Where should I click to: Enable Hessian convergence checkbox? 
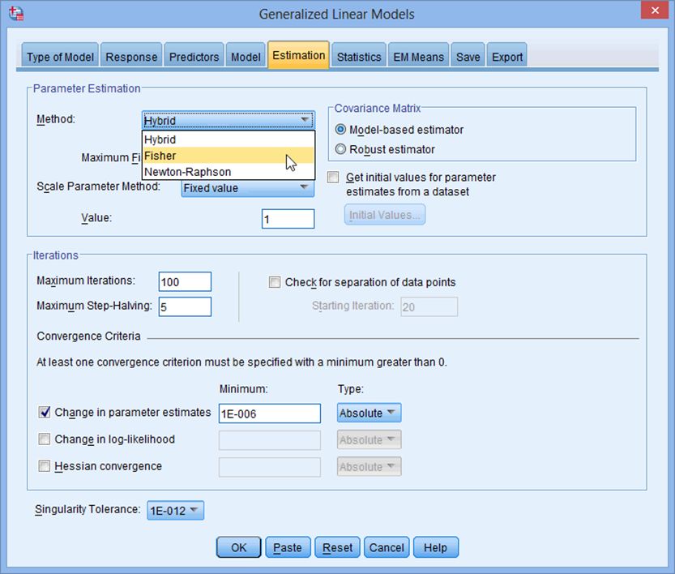point(45,466)
